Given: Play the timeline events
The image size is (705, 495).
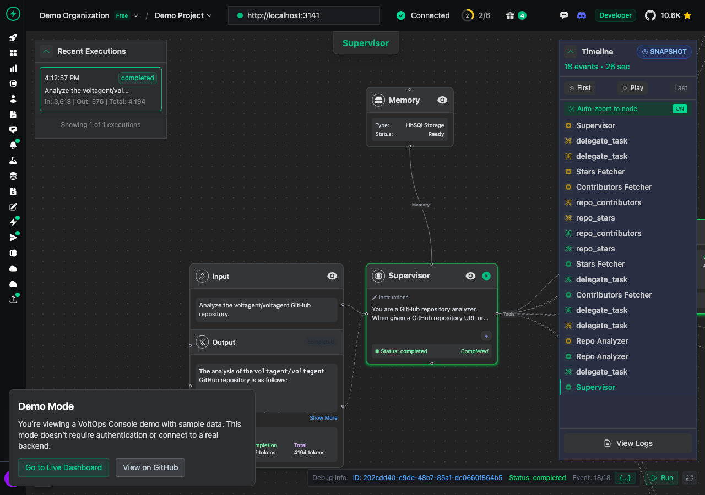Looking at the screenshot, I should point(632,88).
